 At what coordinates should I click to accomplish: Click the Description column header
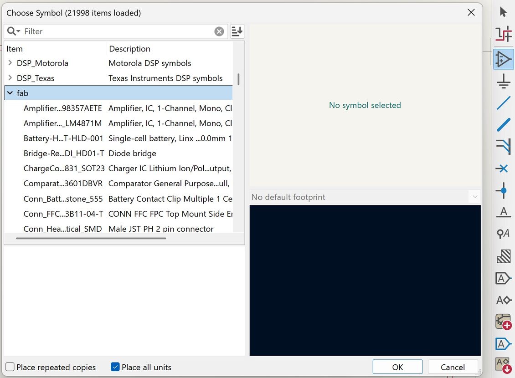pyautogui.click(x=170, y=49)
